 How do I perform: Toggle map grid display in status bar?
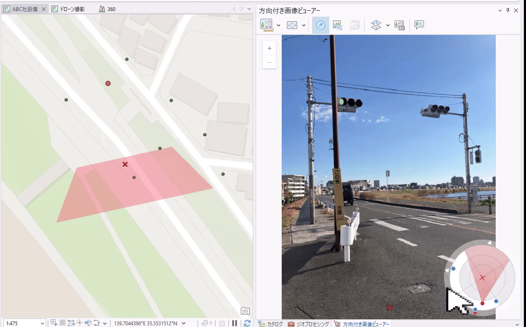(62, 323)
